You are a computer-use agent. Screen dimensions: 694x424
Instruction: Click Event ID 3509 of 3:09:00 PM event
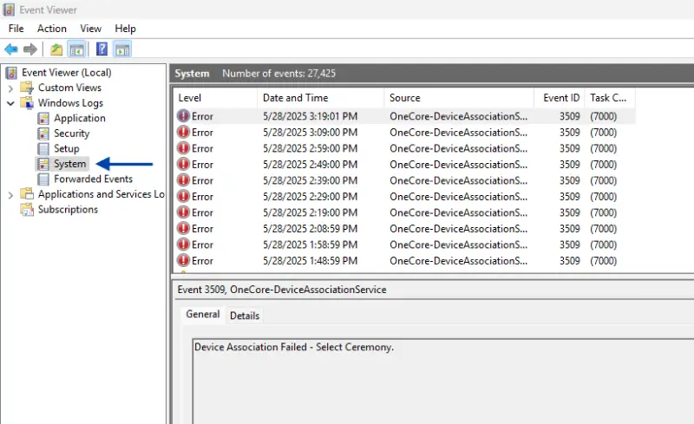570,132
